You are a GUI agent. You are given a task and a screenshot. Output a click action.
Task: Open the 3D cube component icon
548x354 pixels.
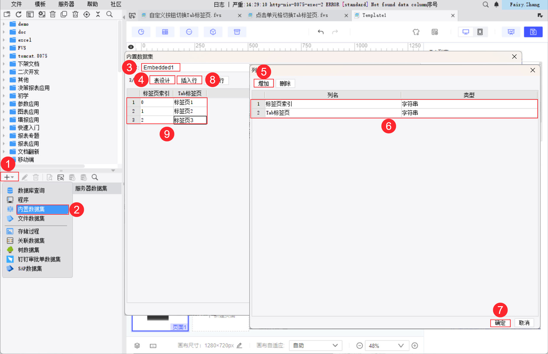pos(213,32)
